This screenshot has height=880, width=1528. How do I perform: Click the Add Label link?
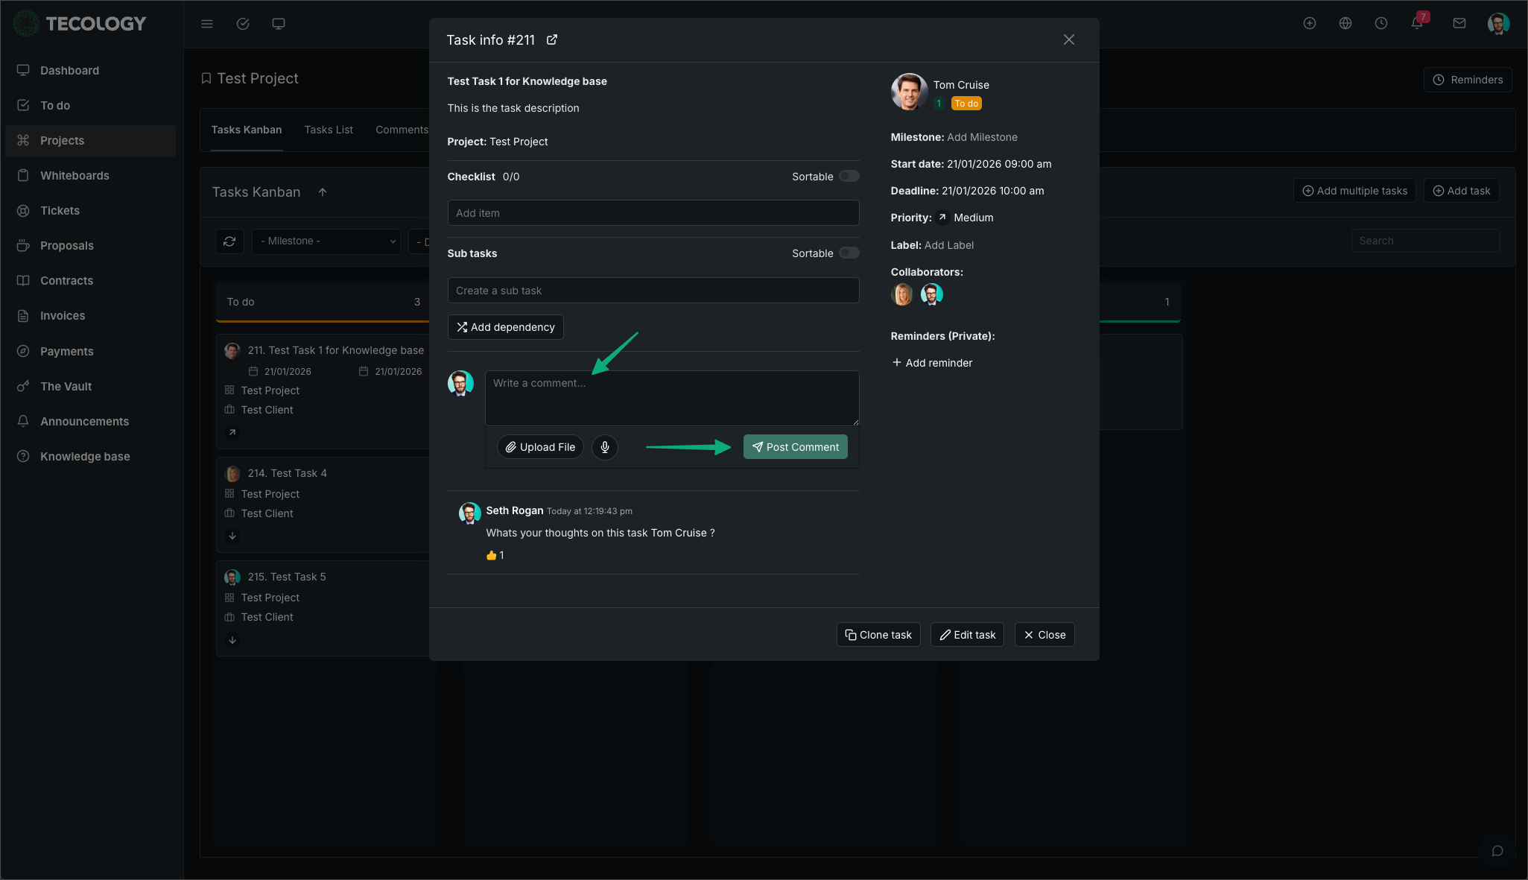(948, 245)
